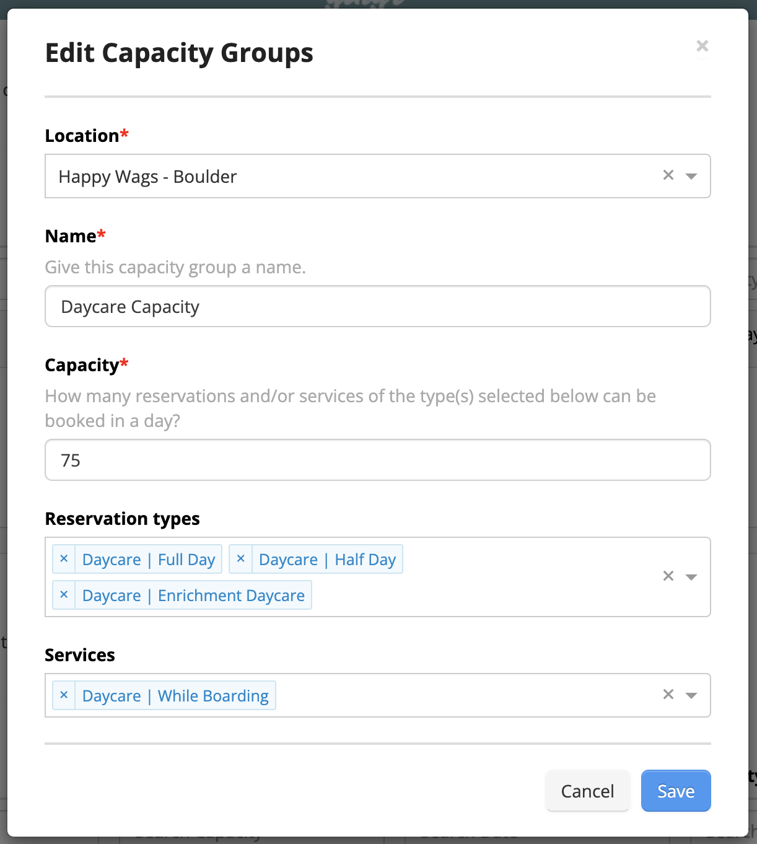Expand the Services dropdown arrow

click(691, 695)
